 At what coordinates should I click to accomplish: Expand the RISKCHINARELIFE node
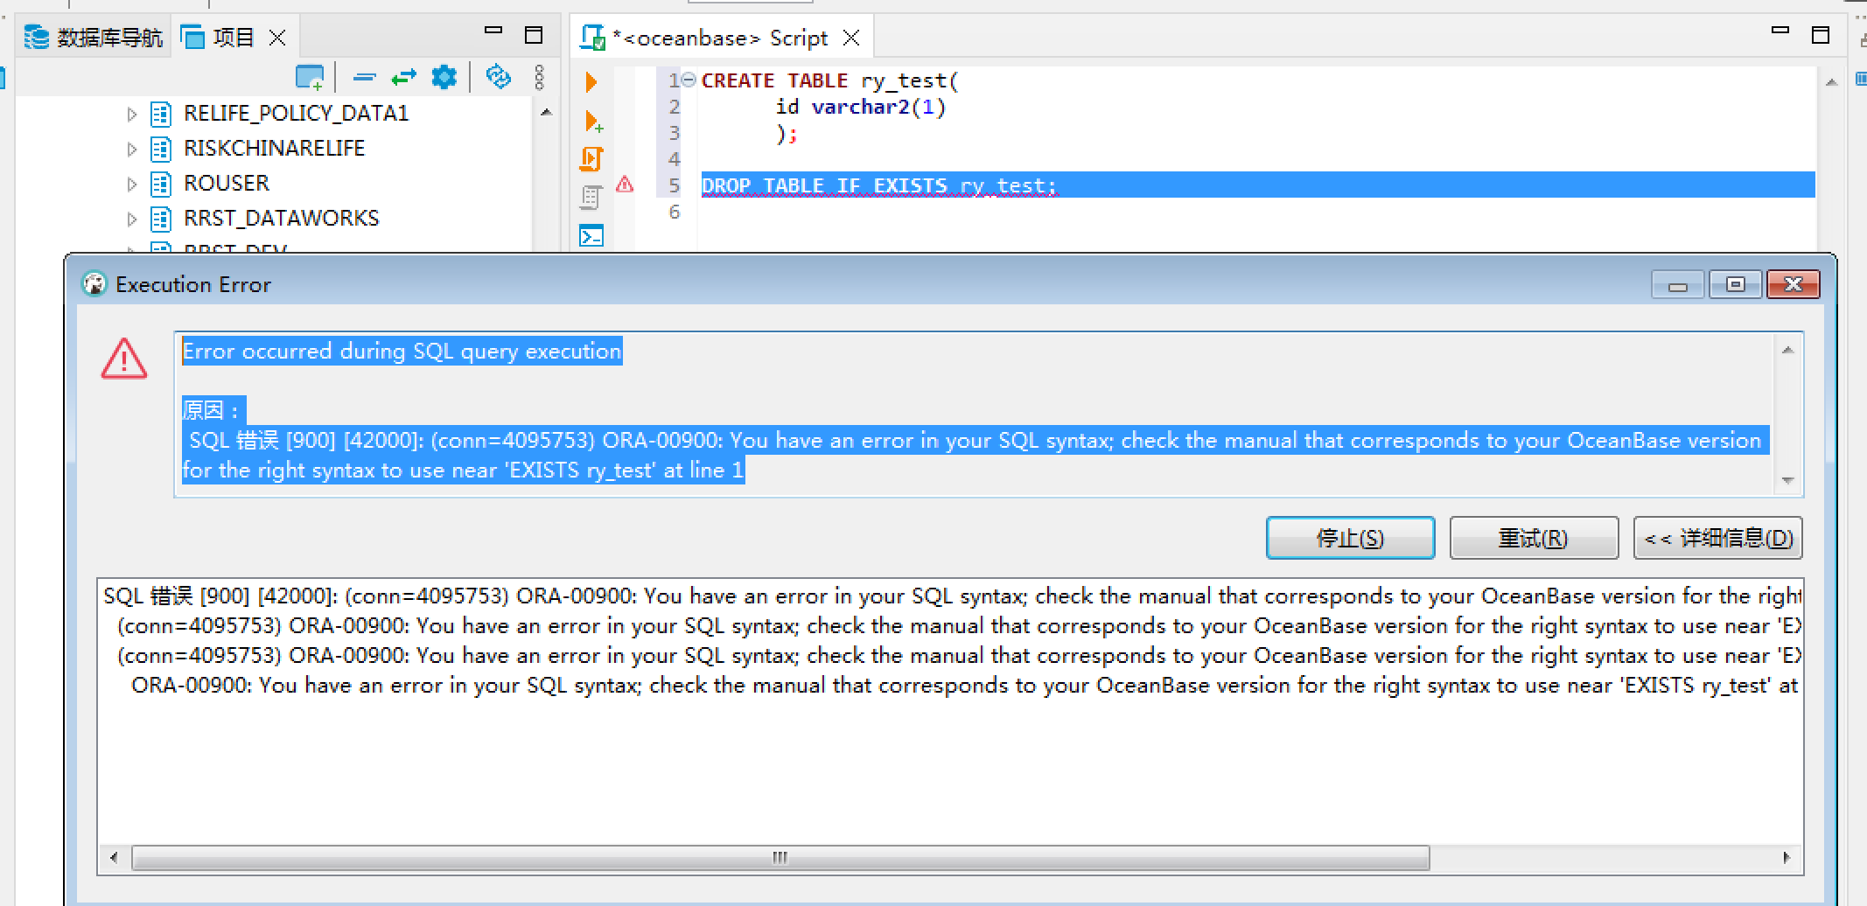pyautogui.click(x=132, y=149)
